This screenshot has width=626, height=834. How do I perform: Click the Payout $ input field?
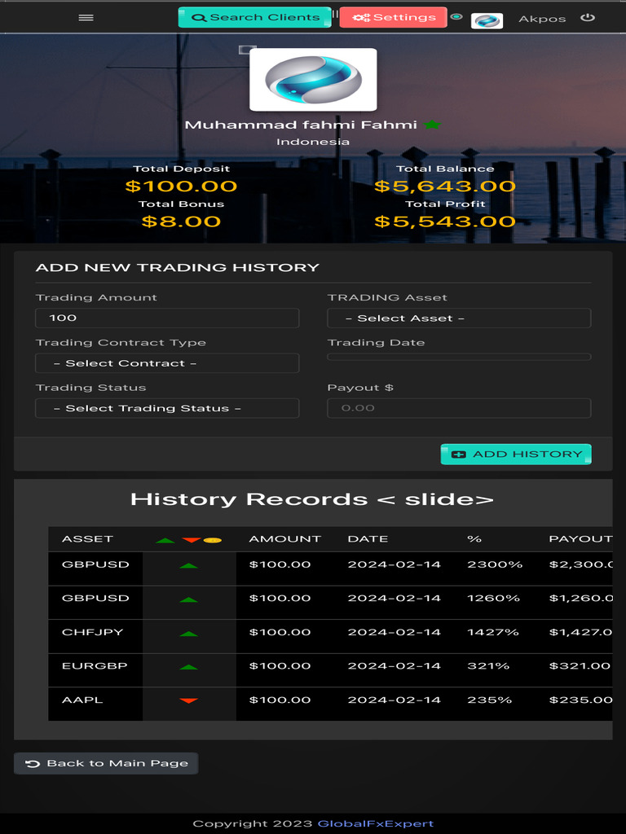click(x=459, y=409)
